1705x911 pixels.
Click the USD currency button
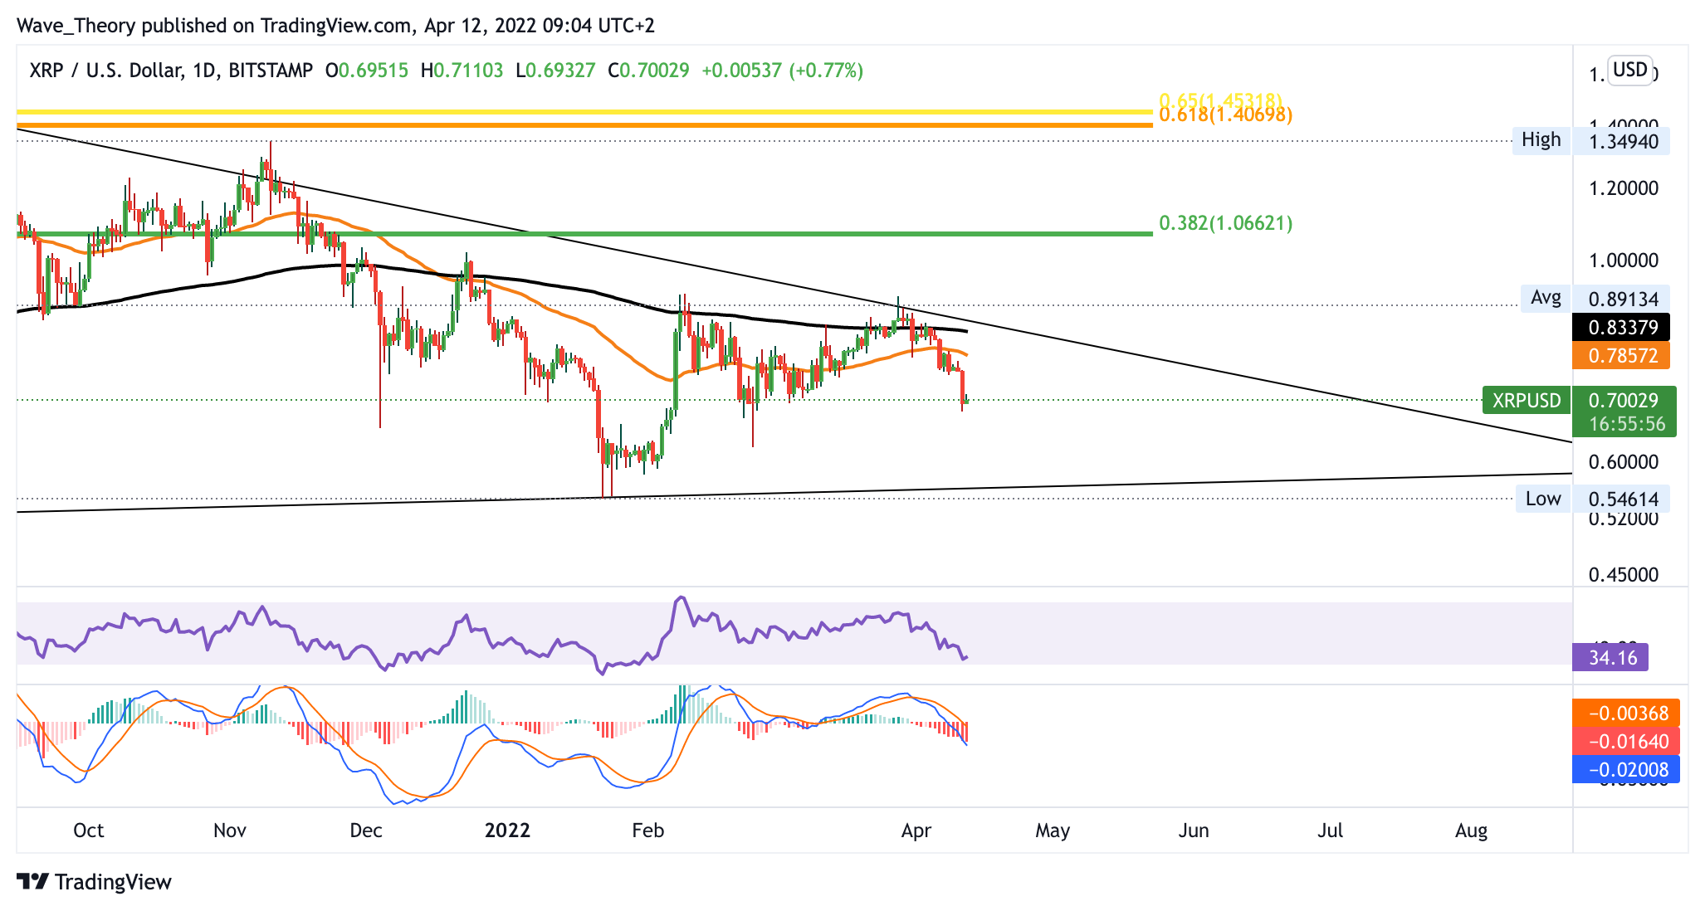pos(1629,69)
